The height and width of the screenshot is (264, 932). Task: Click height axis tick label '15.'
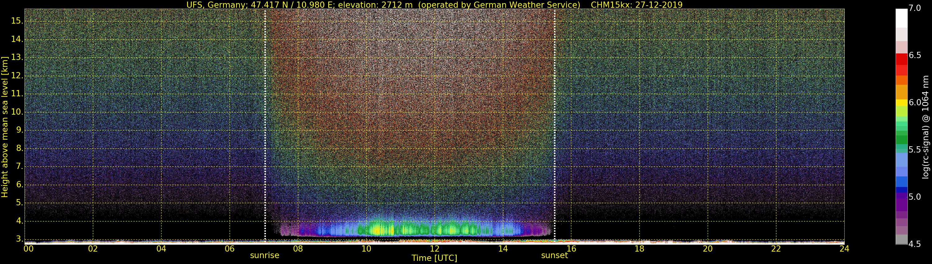[x=17, y=21]
